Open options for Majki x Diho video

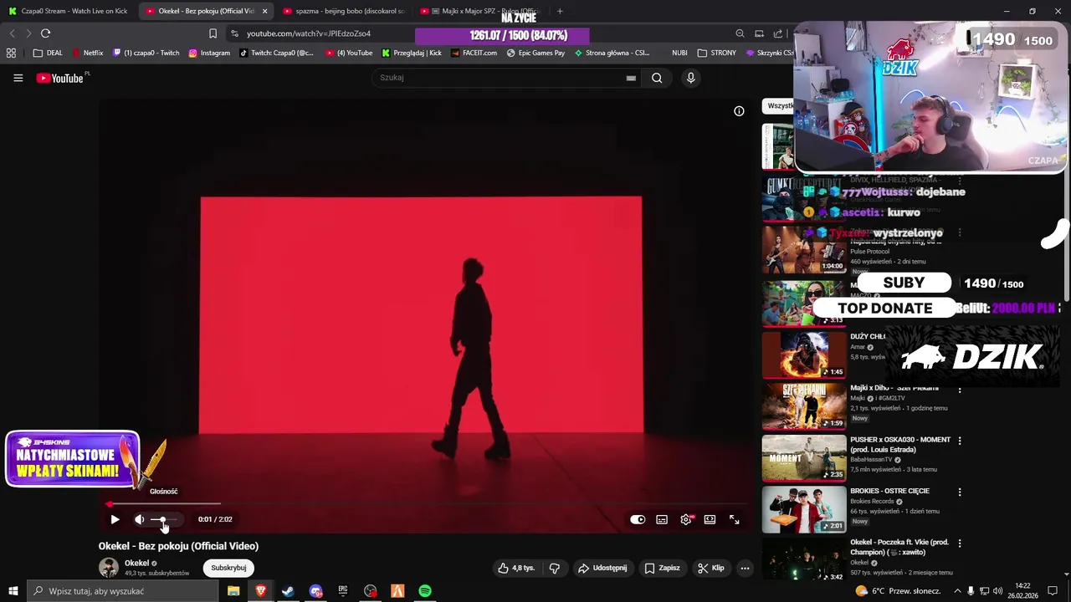point(960,390)
